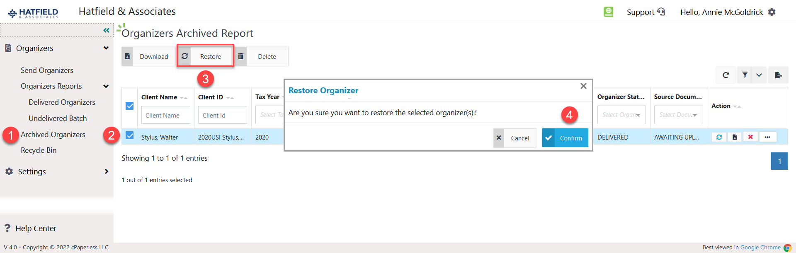The width and height of the screenshot is (796, 253).
Task: Click the SafeSend green icon in the header
Action: tap(608, 12)
